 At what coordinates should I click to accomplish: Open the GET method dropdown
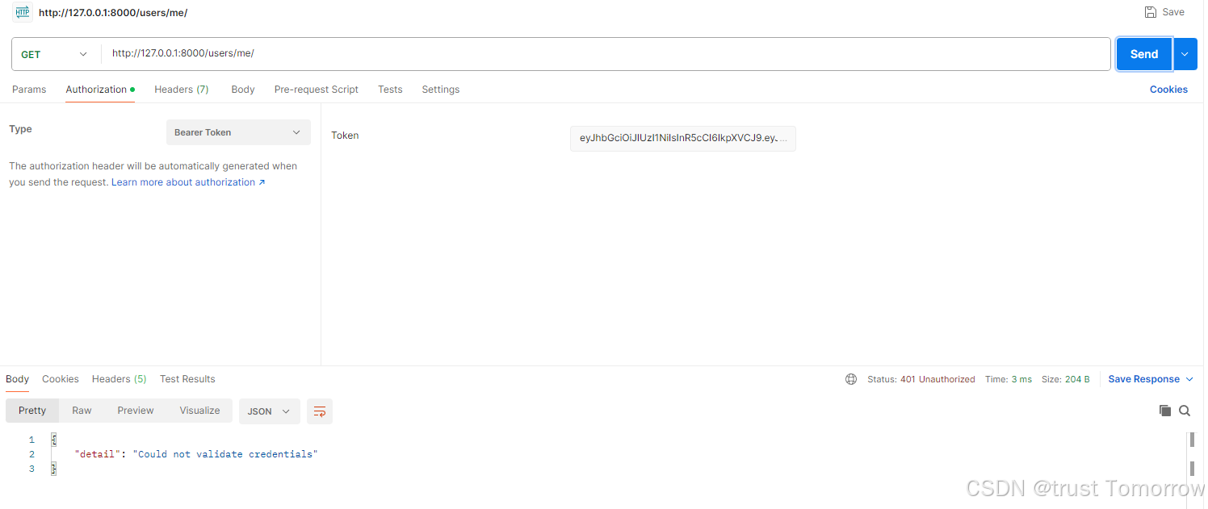click(54, 54)
